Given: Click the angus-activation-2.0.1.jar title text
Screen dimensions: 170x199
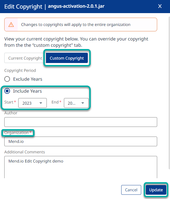Looking at the screenshot, I should point(76,6).
